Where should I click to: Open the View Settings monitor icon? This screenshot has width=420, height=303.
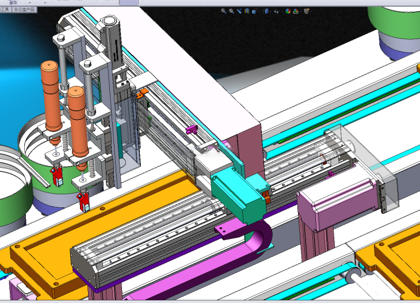307,11
